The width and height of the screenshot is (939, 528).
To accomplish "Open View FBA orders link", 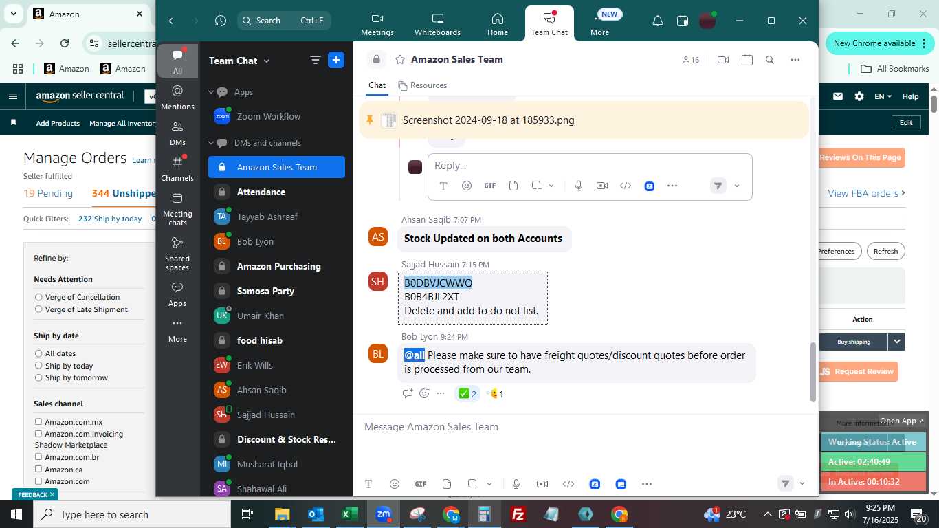I will tap(866, 193).
